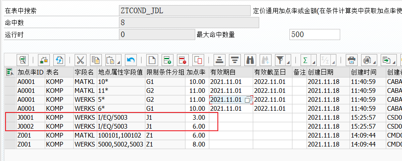This screenshot has width=402, height=161.
Task: Click the 有效期自 column header
Action: click(231, 72)
